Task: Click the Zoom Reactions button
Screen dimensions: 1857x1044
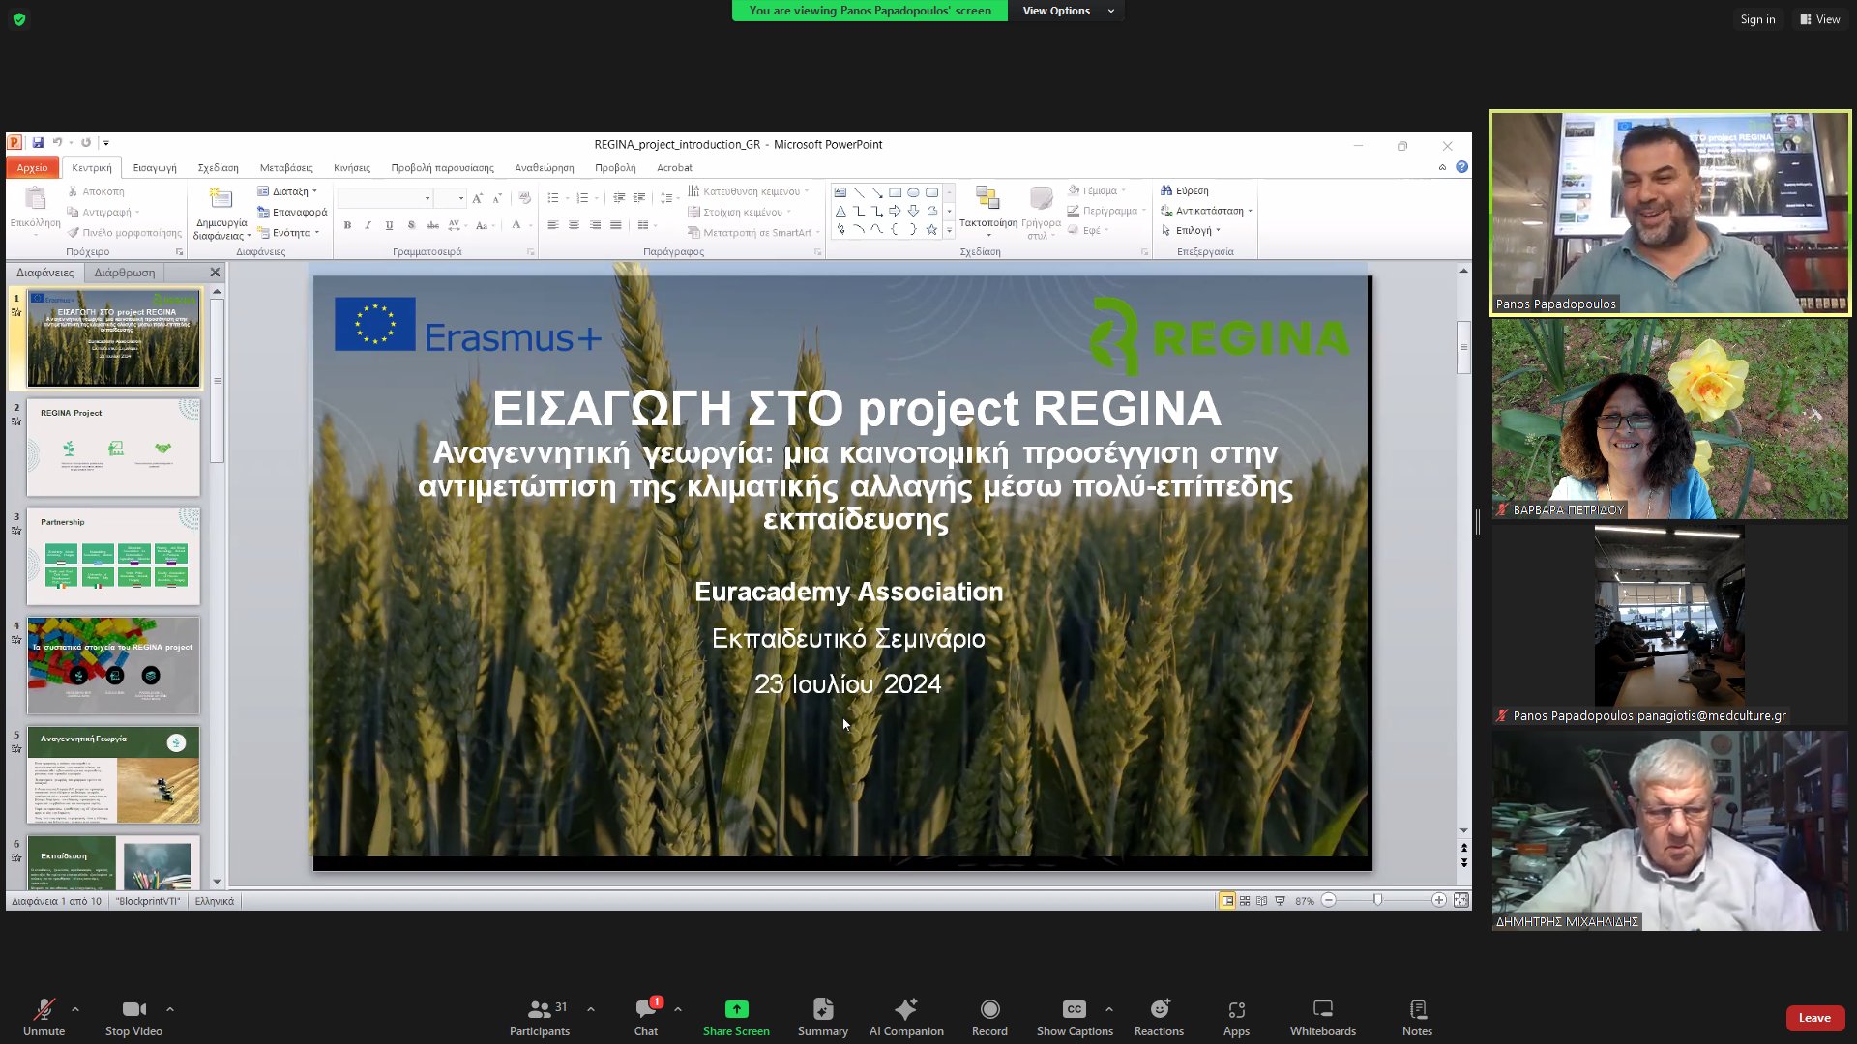Action: [x=1159, y=1018]
